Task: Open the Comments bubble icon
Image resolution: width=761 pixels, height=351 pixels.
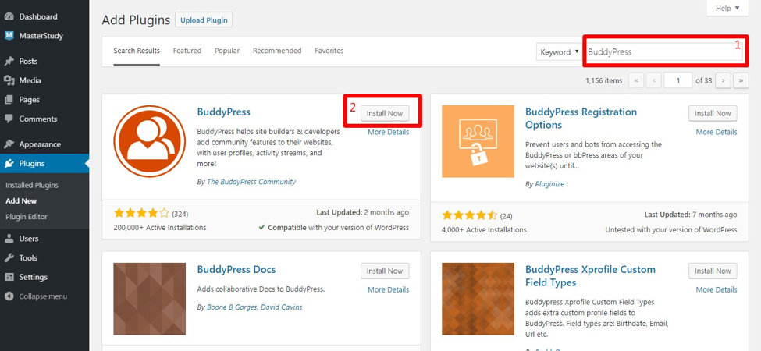Action: (x=9, y=119)
